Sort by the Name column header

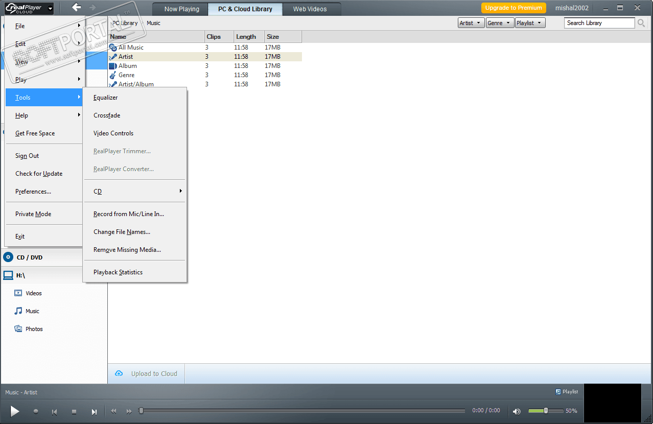(156, 37)
